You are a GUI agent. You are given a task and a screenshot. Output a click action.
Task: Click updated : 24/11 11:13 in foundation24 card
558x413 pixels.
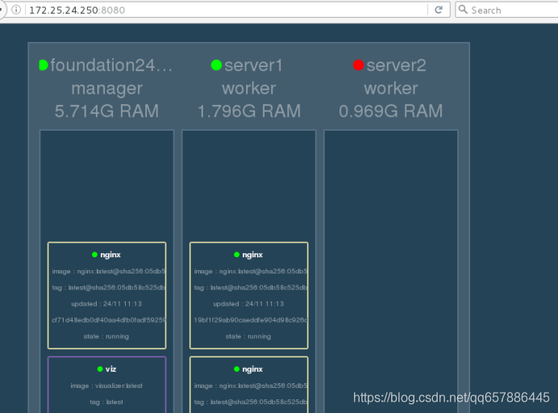[106, 303]
